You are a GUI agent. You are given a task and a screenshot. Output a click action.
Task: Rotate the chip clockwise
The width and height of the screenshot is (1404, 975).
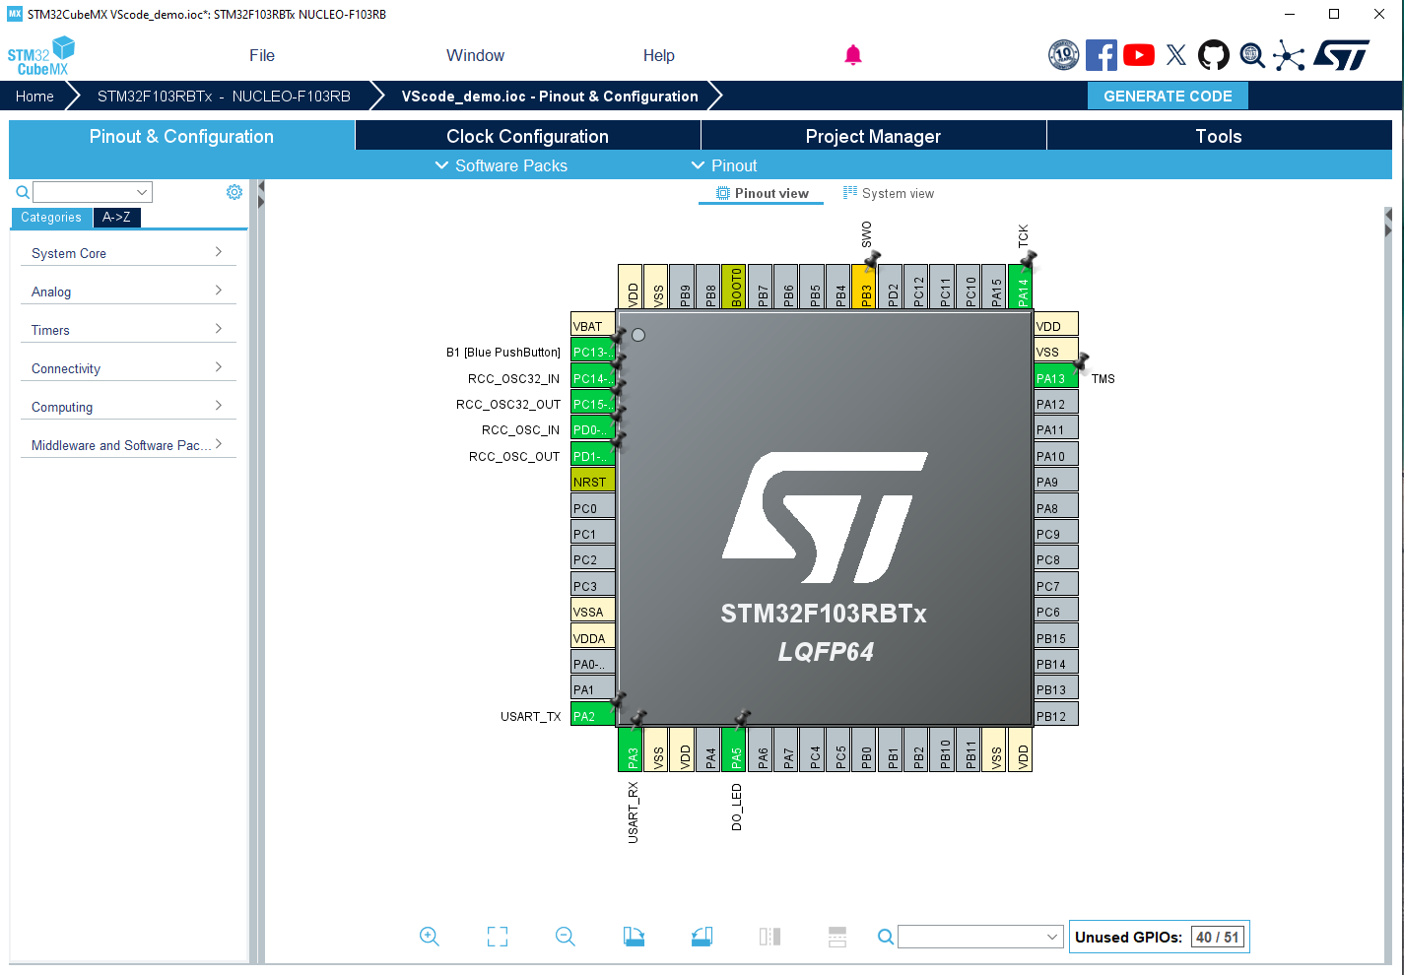pos(634,937)
